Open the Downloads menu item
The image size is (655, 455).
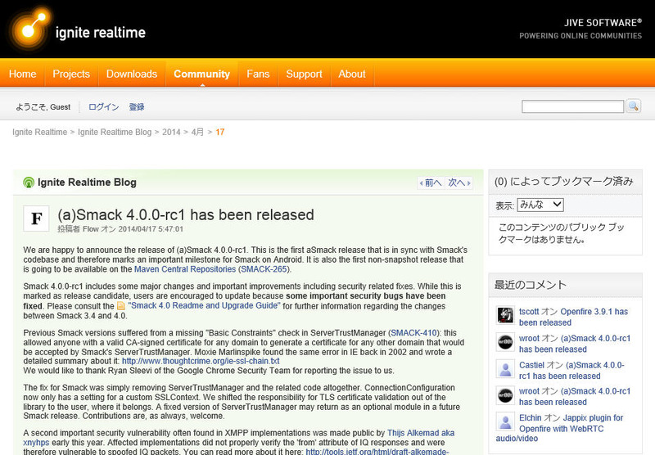click(x=131, y=74)
